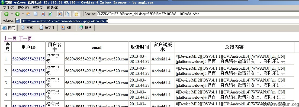
Task: Click the feedback content cell in row 2
Action: click(234, 71)
